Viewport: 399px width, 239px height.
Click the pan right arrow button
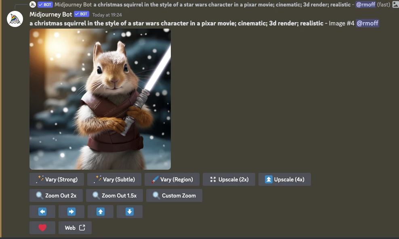point(71,212)
